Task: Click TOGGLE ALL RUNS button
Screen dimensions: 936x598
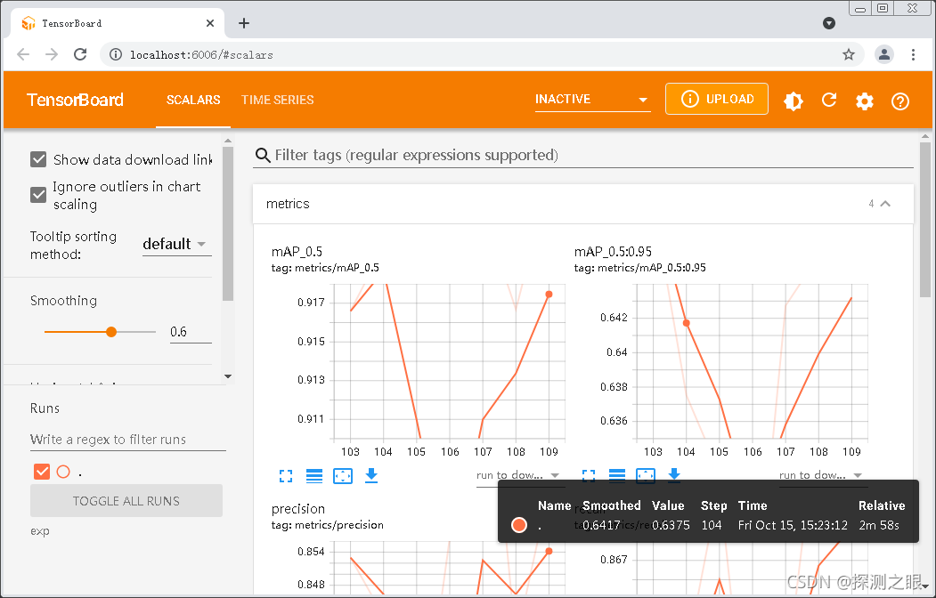Action: 126,501
